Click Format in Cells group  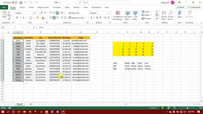pyautogui.click(x=147, y=19)
